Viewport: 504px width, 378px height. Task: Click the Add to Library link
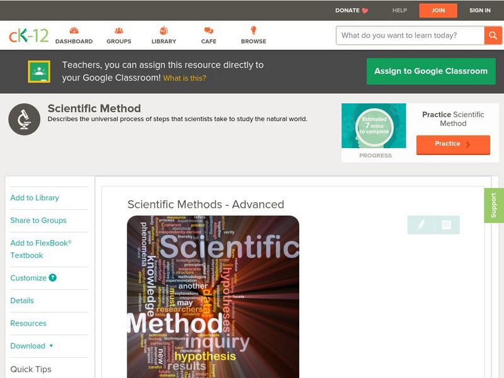(34, 198)
